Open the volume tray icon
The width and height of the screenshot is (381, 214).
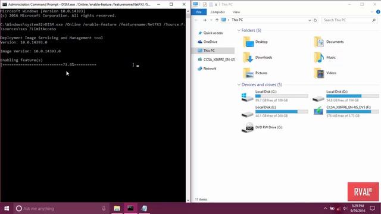[345, 209]
